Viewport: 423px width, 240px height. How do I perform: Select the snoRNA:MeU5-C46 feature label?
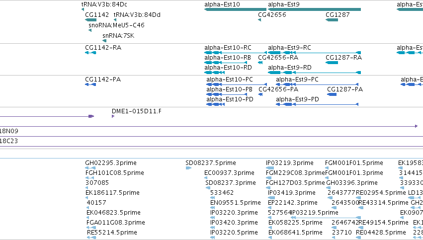click(x=116, y=25)
